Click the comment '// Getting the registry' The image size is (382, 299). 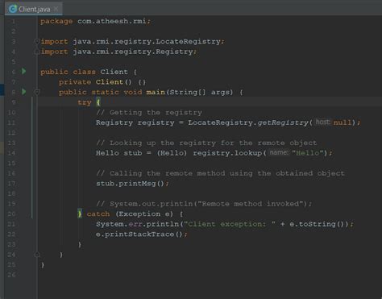coord(149,112)
